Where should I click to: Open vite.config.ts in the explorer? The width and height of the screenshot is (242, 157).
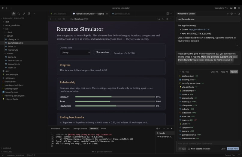(12, 99)
